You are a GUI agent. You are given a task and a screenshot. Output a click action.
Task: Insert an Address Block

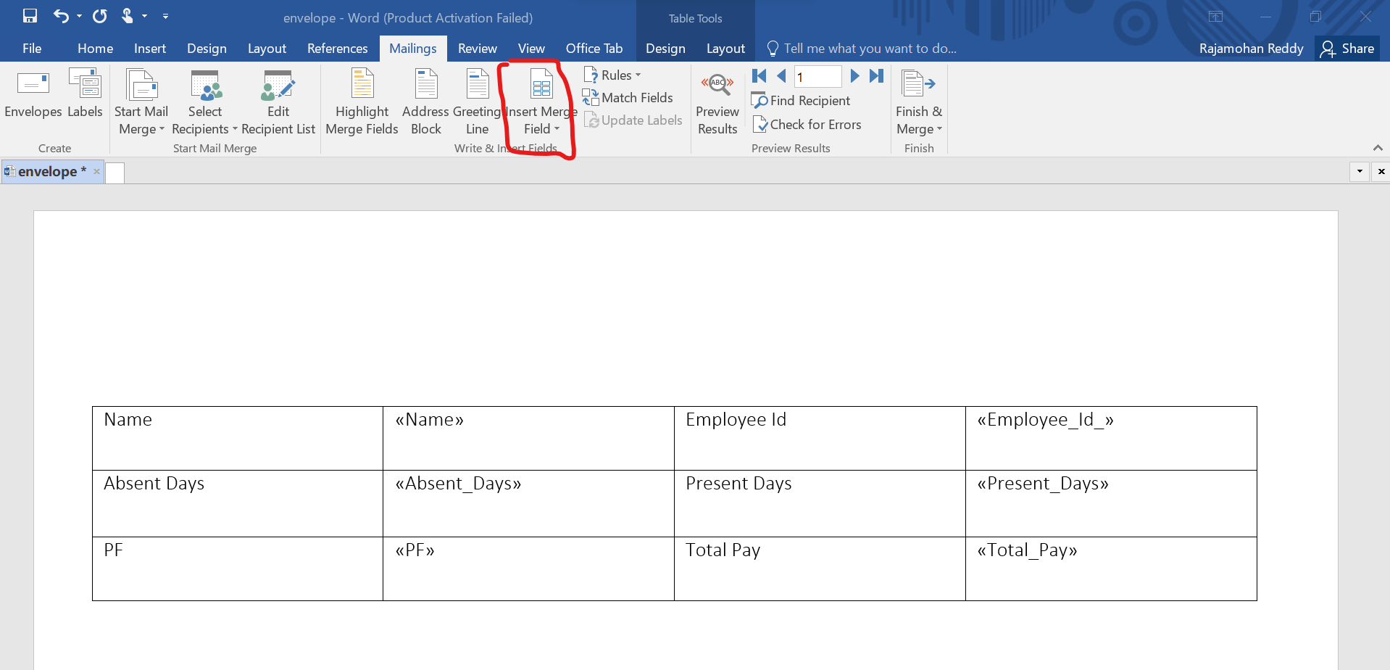point(426,103)
